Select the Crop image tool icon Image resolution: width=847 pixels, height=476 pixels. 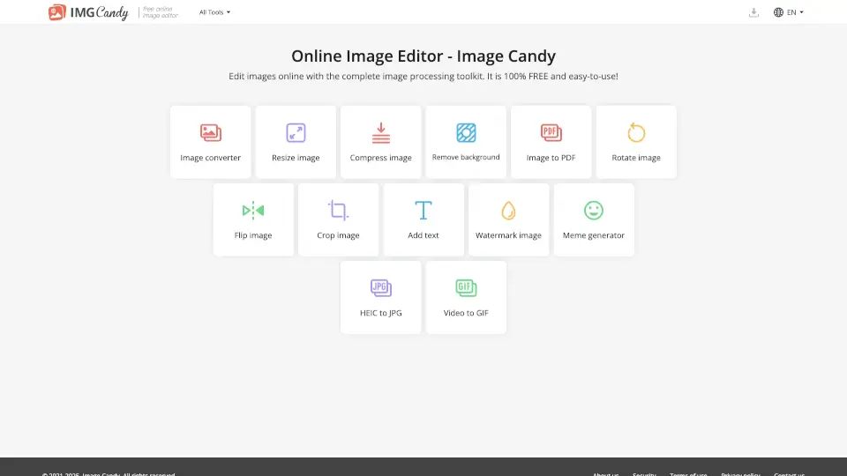(x=338, y=211)
